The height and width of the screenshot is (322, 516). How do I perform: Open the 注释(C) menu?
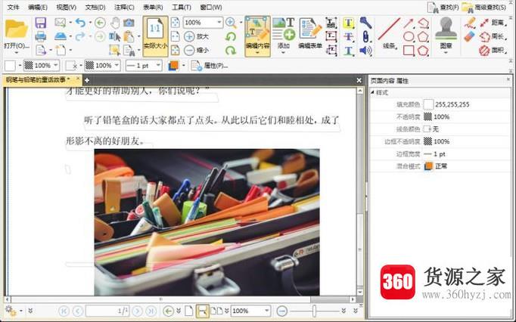[124, 7]
